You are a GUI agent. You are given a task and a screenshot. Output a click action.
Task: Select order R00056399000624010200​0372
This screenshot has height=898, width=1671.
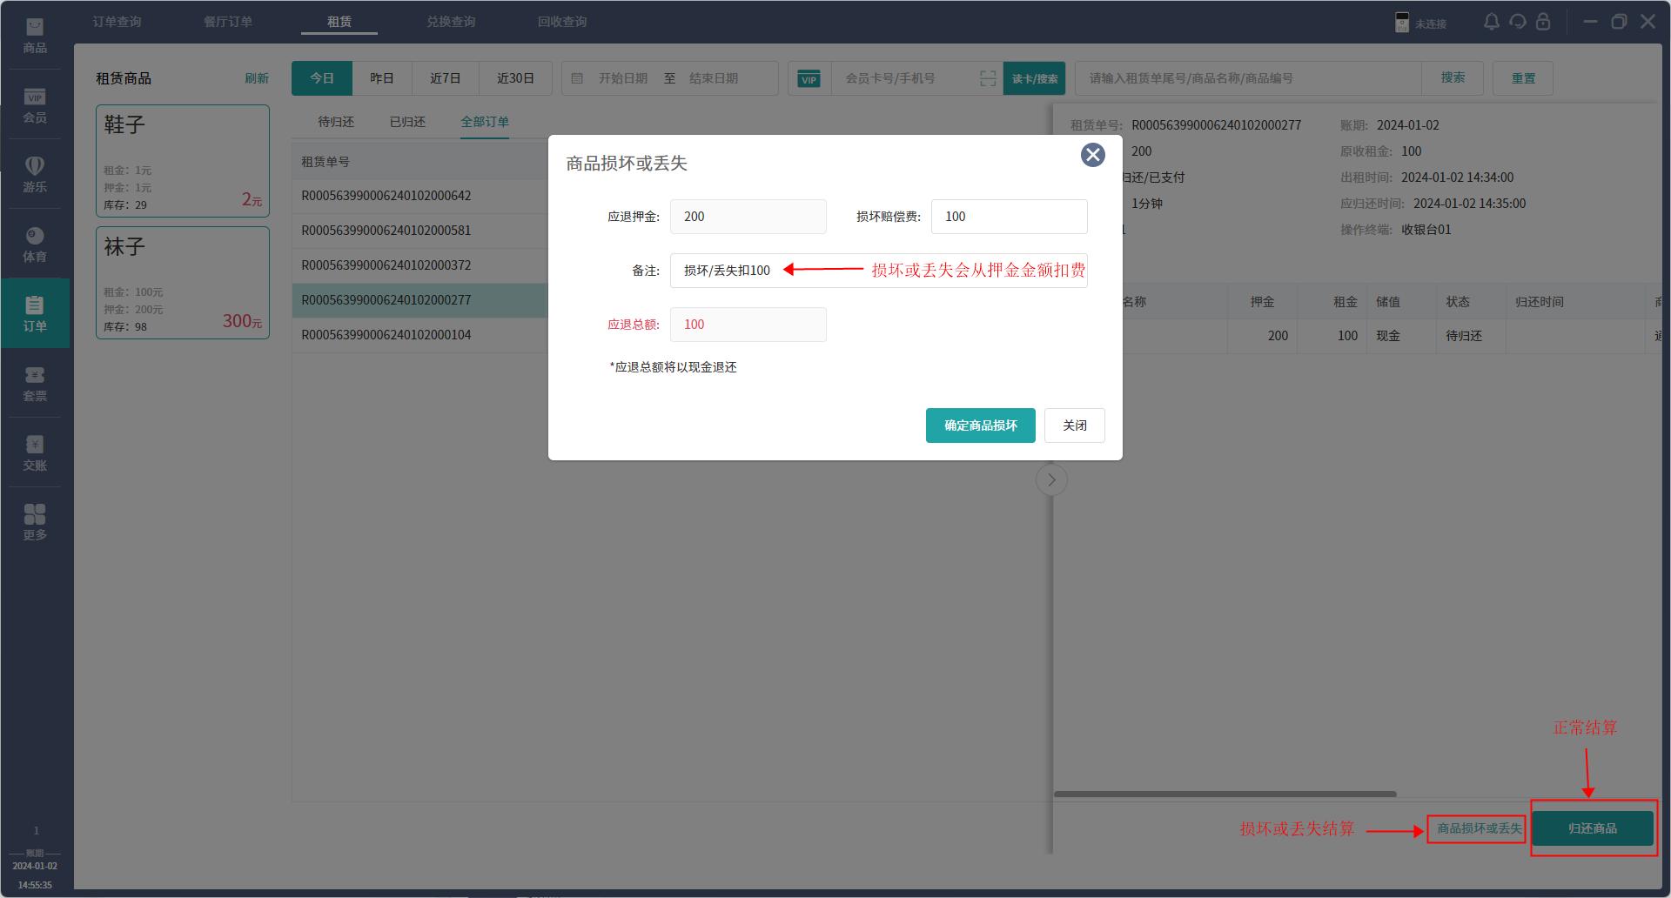pyautogui.click(x=420, y=265)
